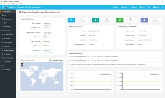Open User Manager in the sidebar
The width and height of the screenshot is (165, 98).
(x=8, y=35)
